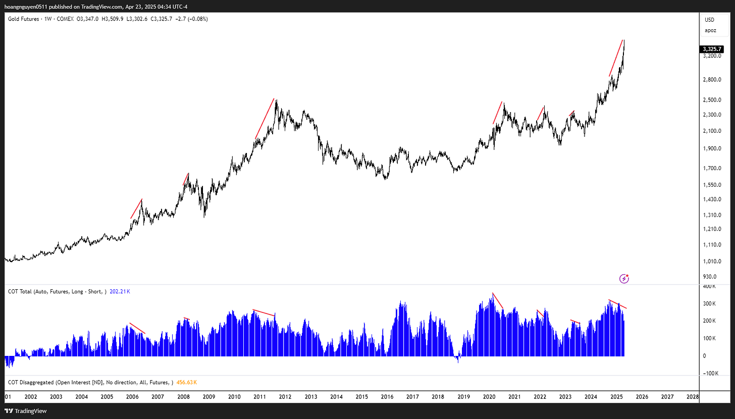This screenshot has width=735, height=419.
Task: Click the 2006 year on time axis
Action: tap(132, 397)
